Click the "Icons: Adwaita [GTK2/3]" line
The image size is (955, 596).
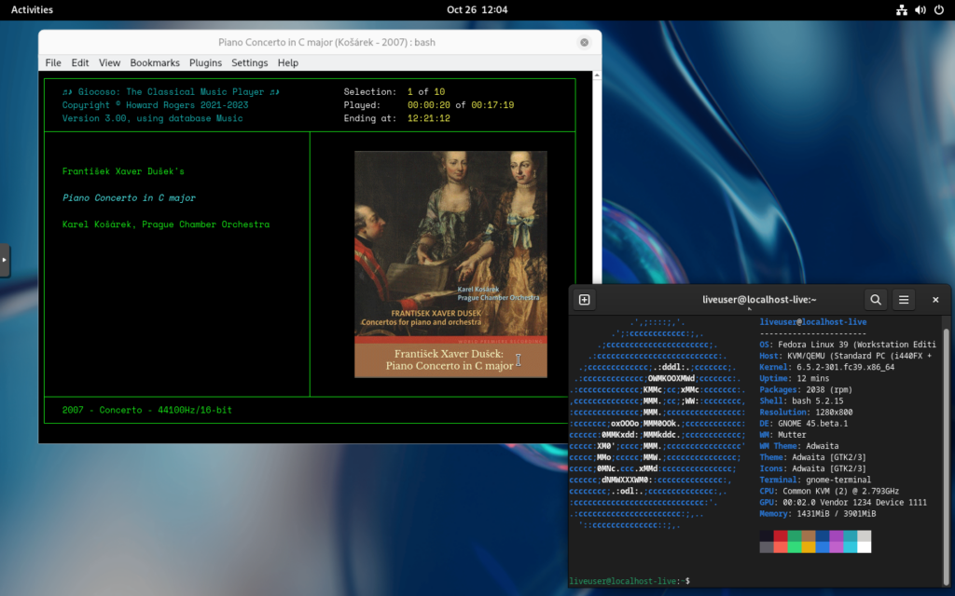point(813,469)
